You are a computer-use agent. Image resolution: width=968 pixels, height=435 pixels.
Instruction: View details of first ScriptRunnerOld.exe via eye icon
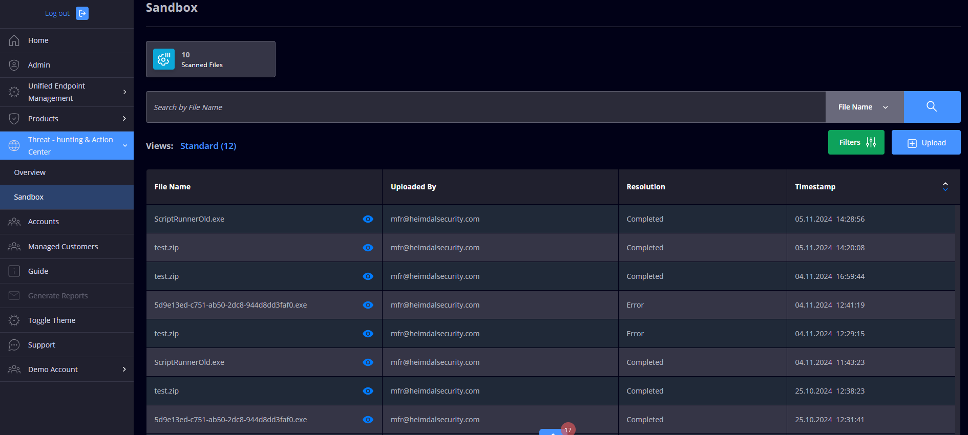368,219
